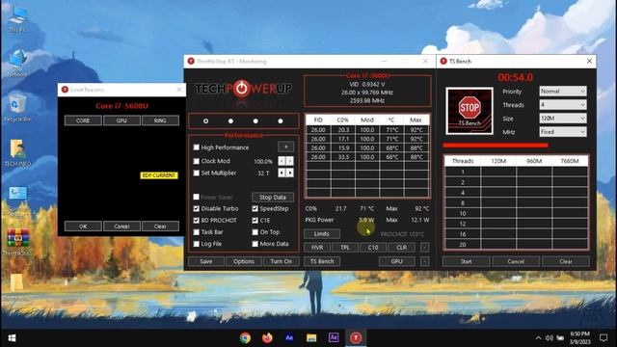Uncheck BD PROCHOT checkbox

tap(197, 221)
